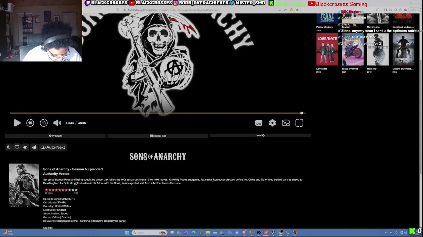423x237 pixels.
Task: Open Task View on the taskbar
Action: [x=172, y=232]
